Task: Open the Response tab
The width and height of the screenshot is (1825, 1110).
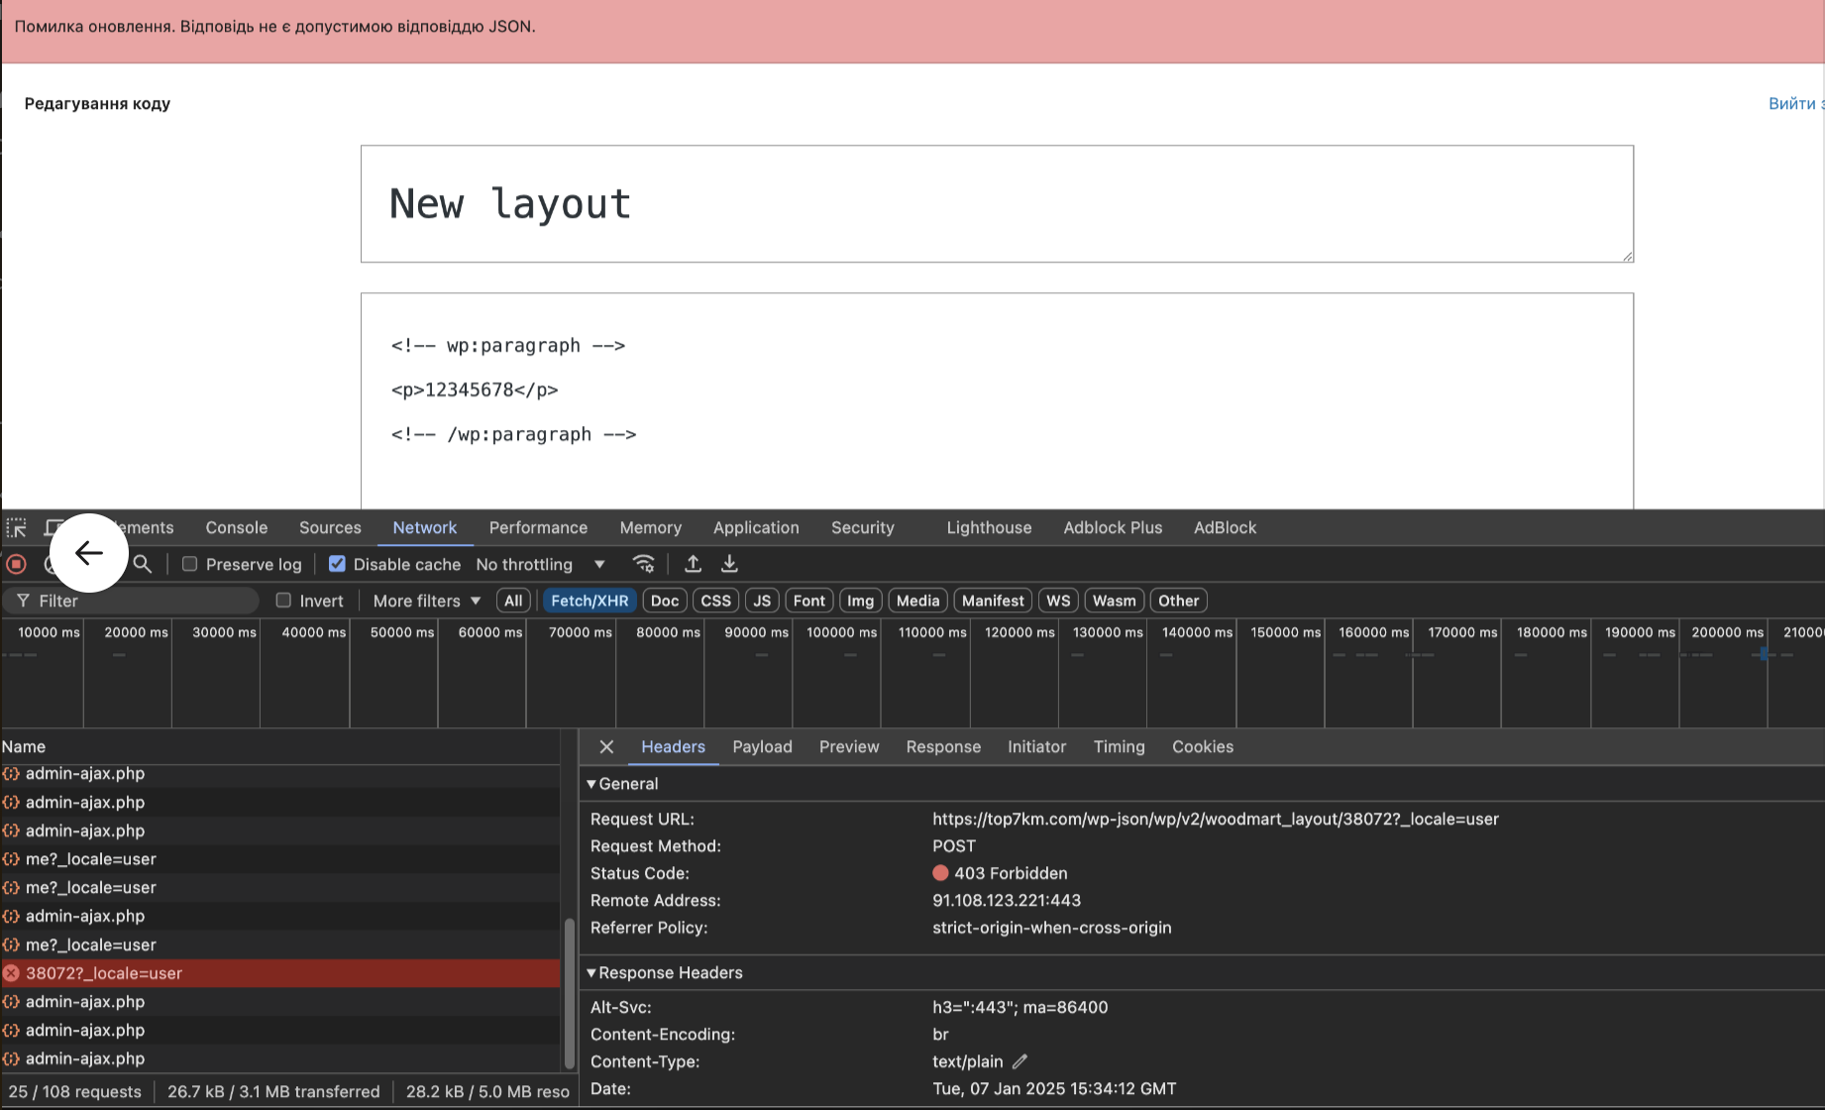Action: (943, 747)
